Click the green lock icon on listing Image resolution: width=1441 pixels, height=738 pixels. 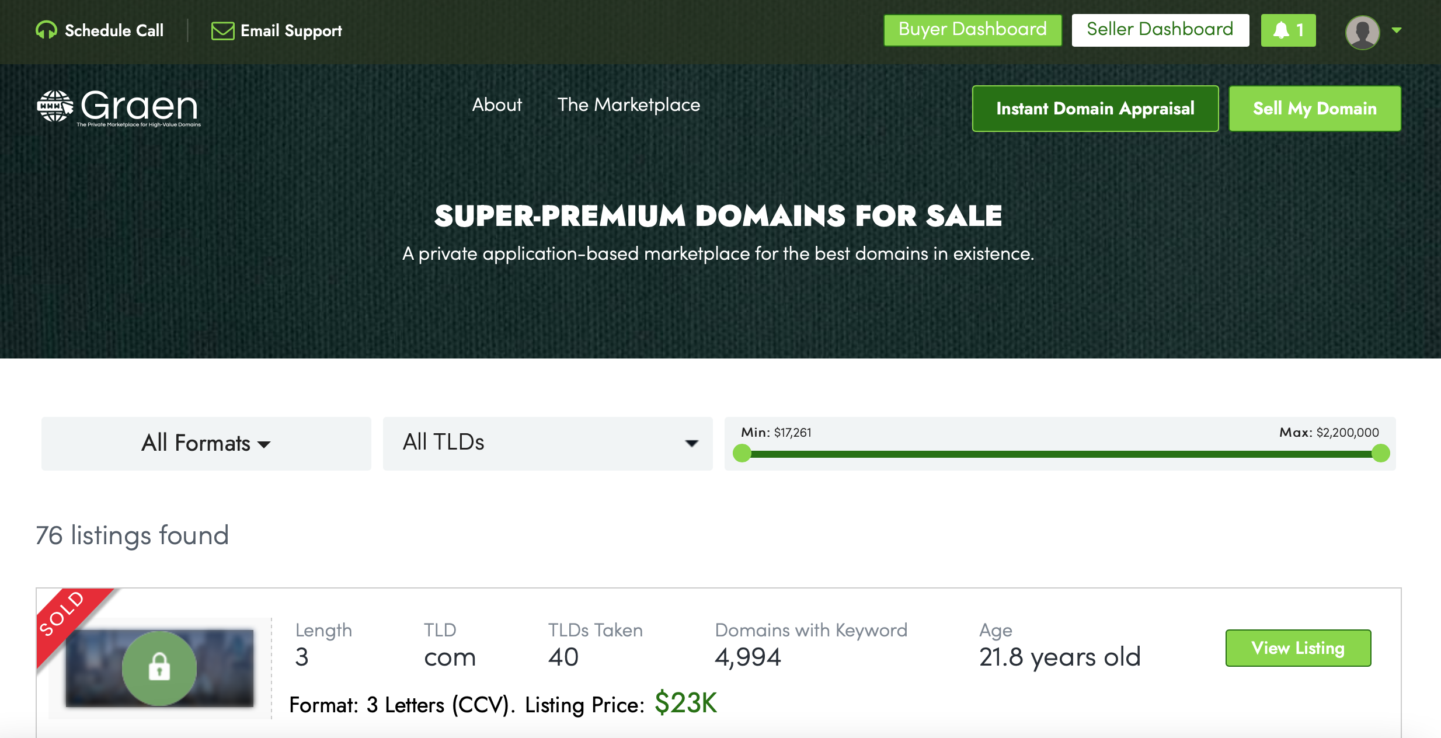[x=159, y=667]
